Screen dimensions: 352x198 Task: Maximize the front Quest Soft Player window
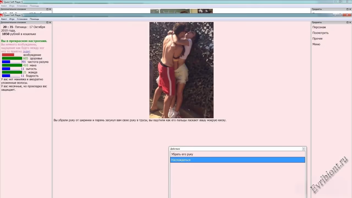click(x=340, y=15)
